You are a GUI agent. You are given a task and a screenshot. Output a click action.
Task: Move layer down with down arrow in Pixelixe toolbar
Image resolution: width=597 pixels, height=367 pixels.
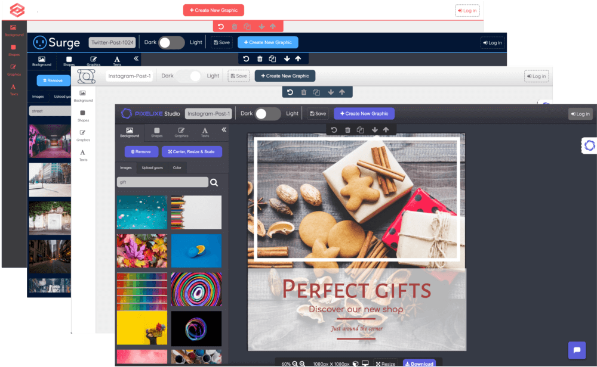tap(374, 130)
